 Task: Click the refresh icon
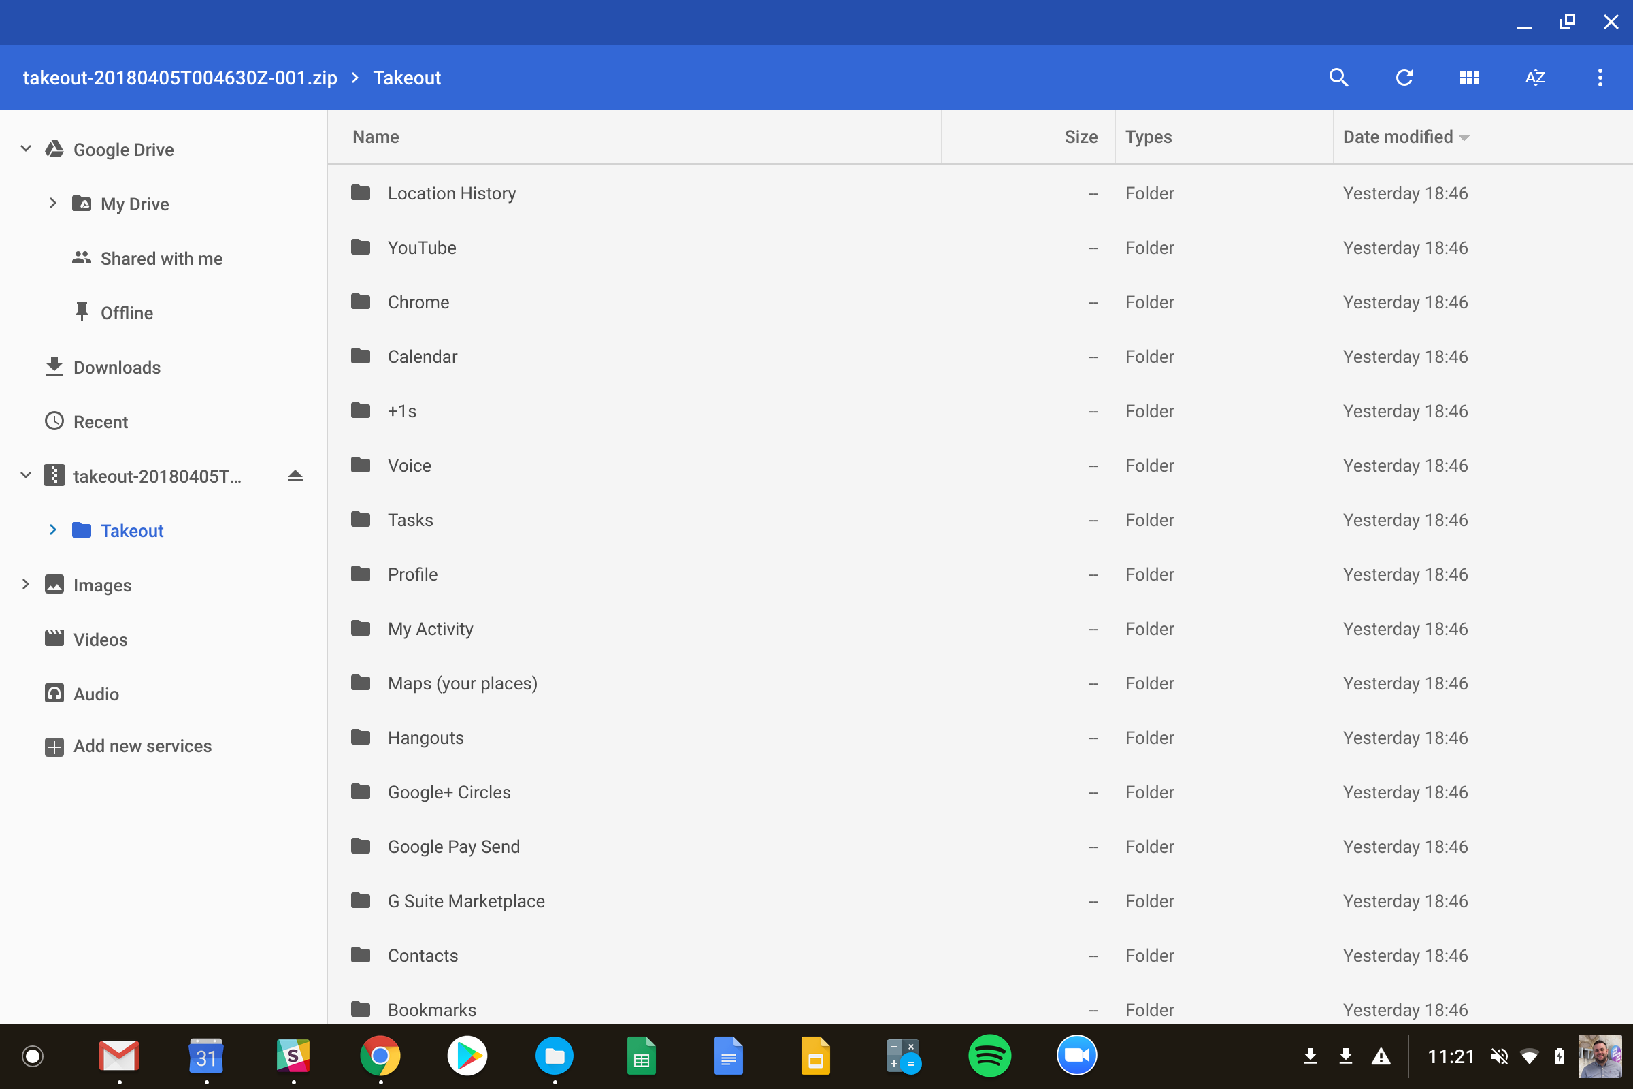tap(1404, 78)
